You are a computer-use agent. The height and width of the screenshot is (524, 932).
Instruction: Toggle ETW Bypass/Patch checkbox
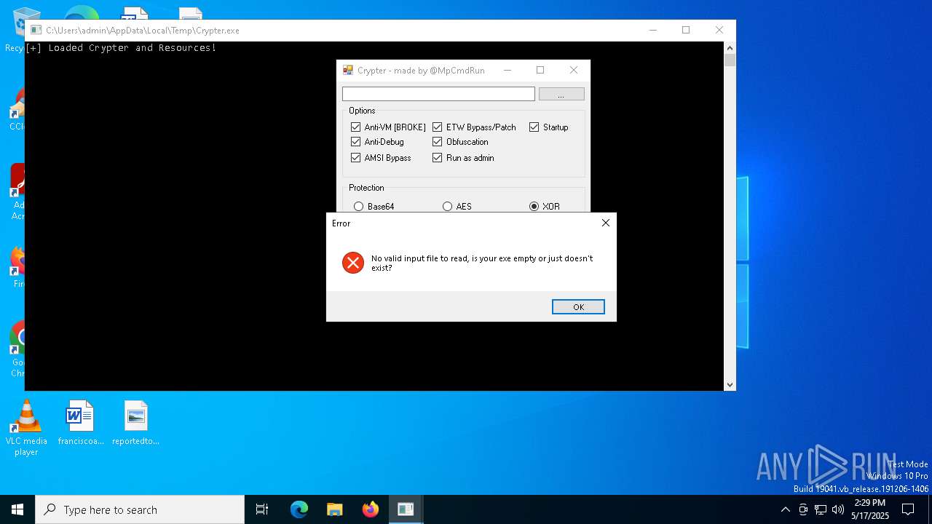pos(438,127)
